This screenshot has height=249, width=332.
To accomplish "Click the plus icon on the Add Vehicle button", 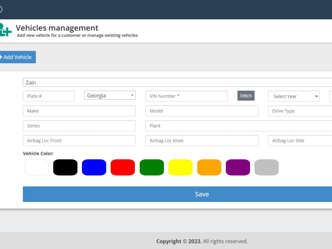I will pos(2,57).
